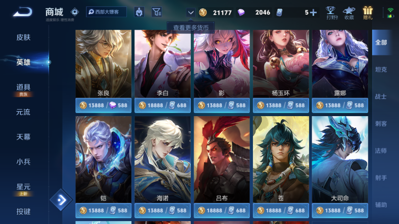399x224 pixels.
Task: Tap the back arrow icon
Action: pos(23,12)
